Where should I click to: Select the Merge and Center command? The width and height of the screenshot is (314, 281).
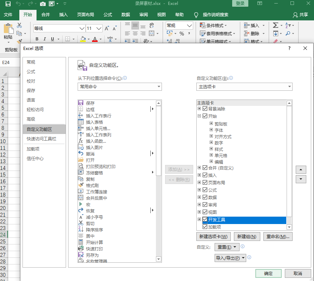(117, 198)
